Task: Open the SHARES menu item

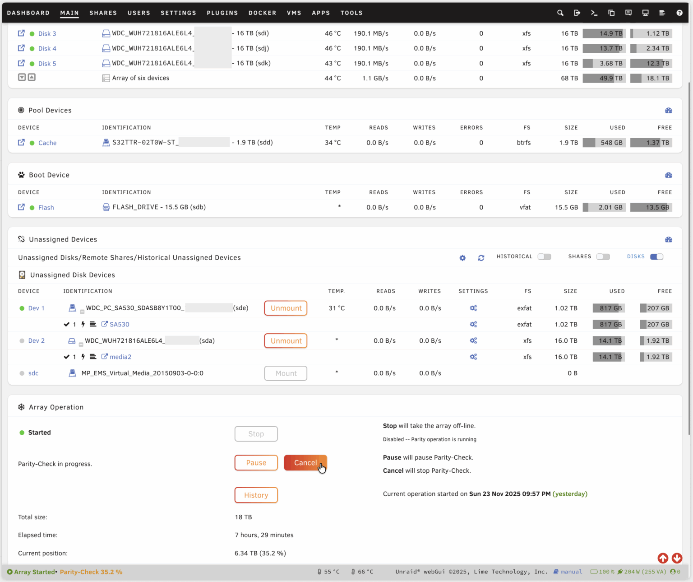Action: 103,13
